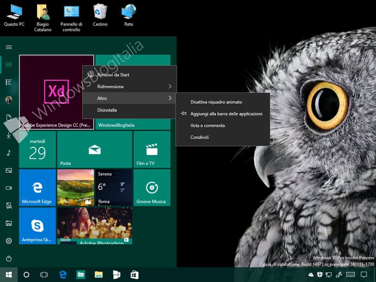
Task: Open the Microsoft Edge tile
Action: [38, 188]
